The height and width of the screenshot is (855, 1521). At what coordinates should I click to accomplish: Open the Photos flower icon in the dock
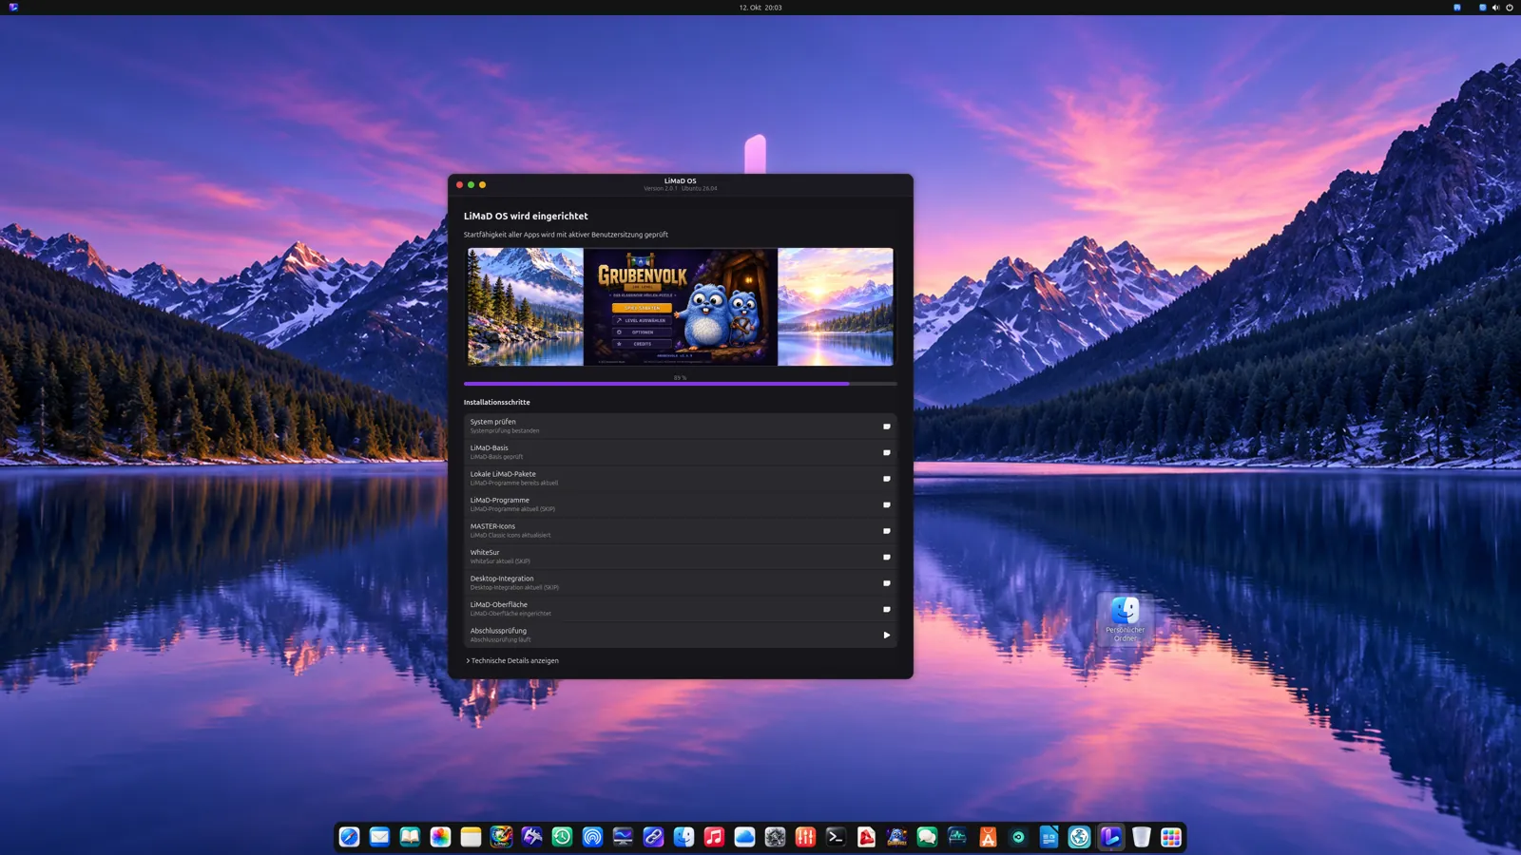coord(440,837)
